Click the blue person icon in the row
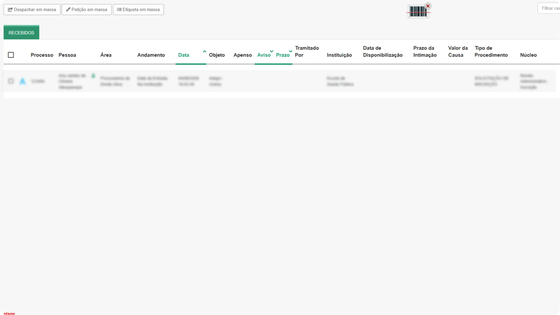The width and height of the screenshot is (560, 315). [x=23, y=81]
